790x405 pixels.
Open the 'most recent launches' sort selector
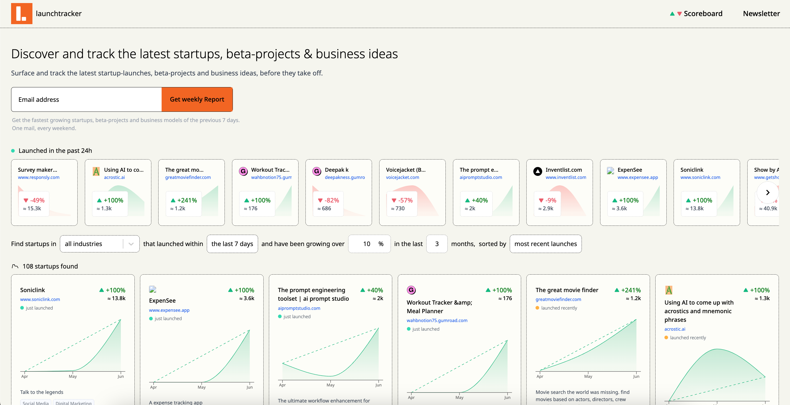(545, 244)
